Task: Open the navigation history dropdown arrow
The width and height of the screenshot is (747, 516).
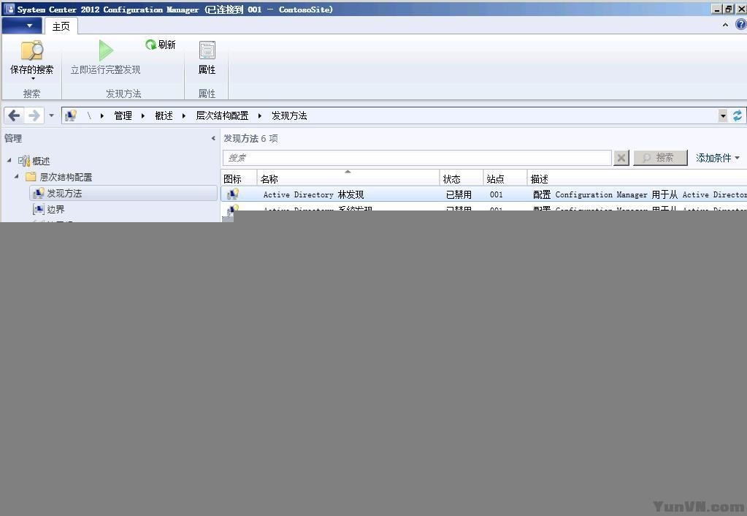Action: tap(51, 115)
